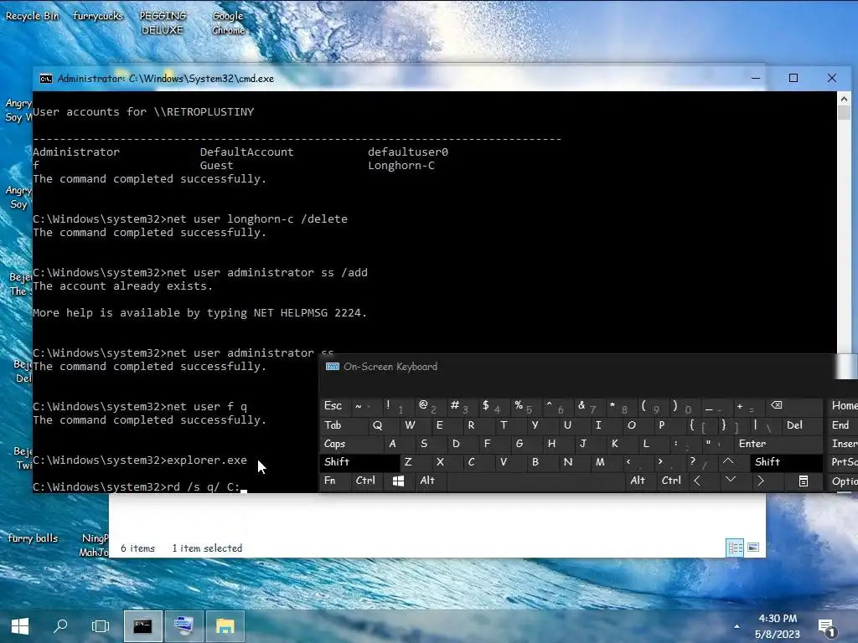Toggle left Alt key on On-Screen Keyboard
858x643 pixels.
pyautogui.click(x=430, y=481)
